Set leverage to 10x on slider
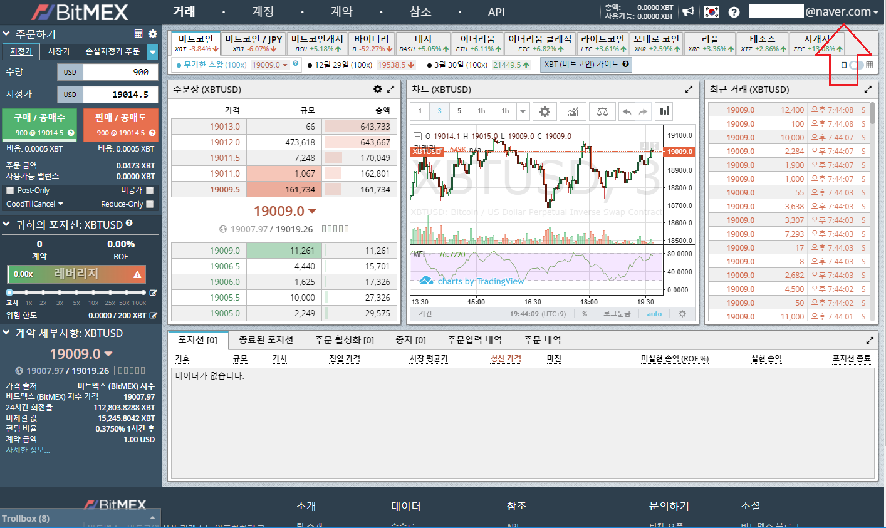Image resolution: width=886 pixels, height=528 pixels. click(93, 292)
